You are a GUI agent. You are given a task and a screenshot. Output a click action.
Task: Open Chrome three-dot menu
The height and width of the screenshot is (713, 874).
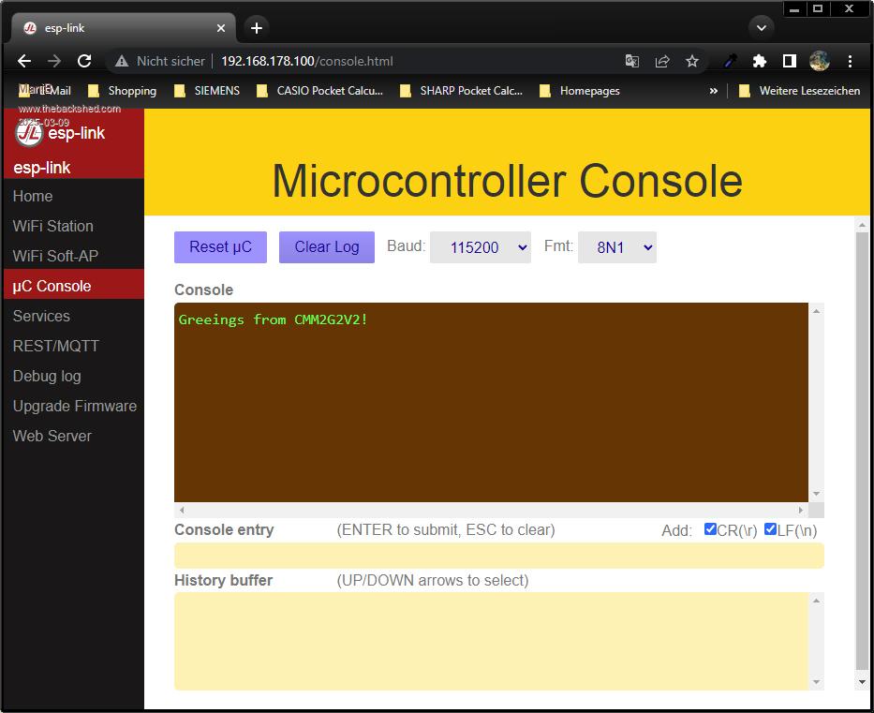[850, 61]
